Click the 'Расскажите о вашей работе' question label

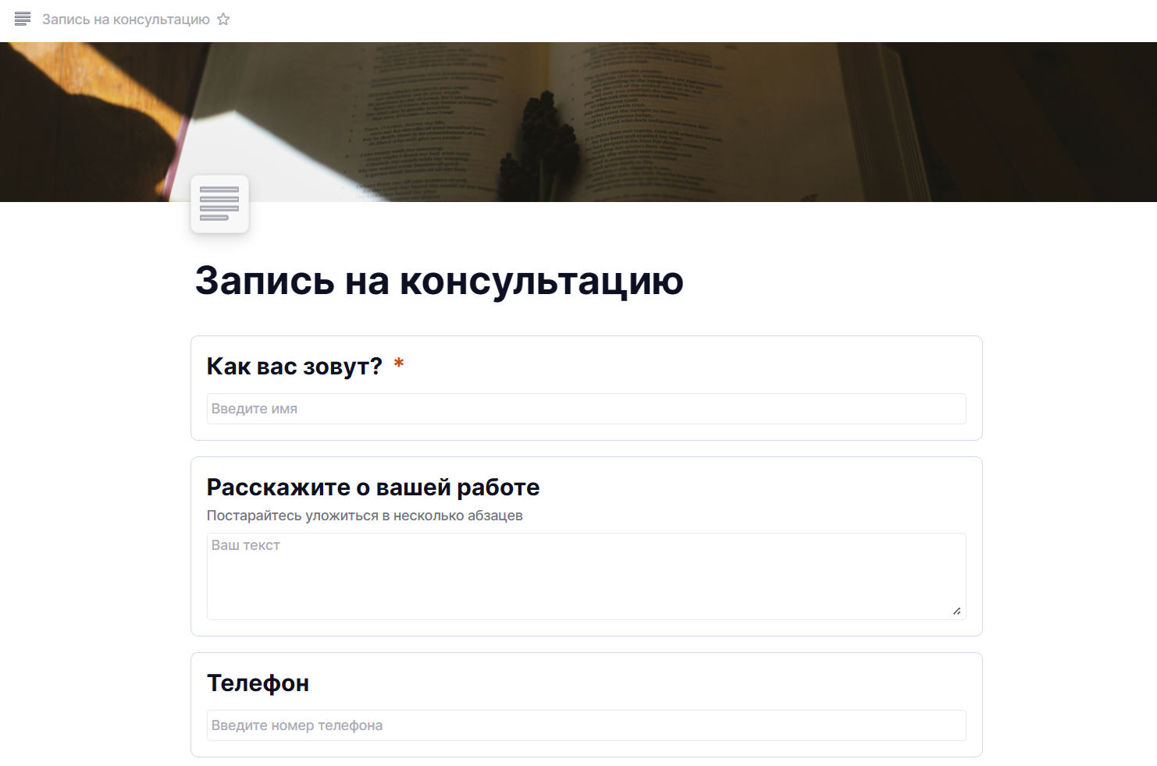pyautogui.click(x=373, y=488)
